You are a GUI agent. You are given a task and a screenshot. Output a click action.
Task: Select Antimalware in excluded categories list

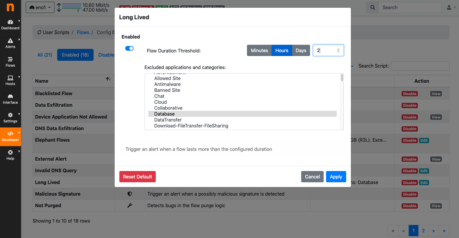pyautogui.click(x=167, y=84)
